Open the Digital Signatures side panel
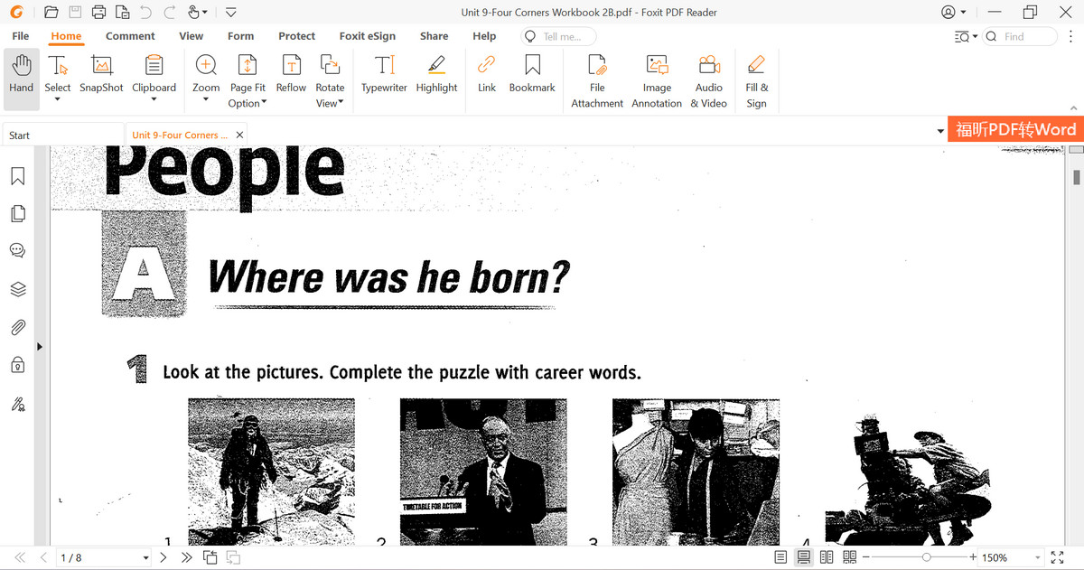This screenshot has width=1084, height=570. coord(17,404)
